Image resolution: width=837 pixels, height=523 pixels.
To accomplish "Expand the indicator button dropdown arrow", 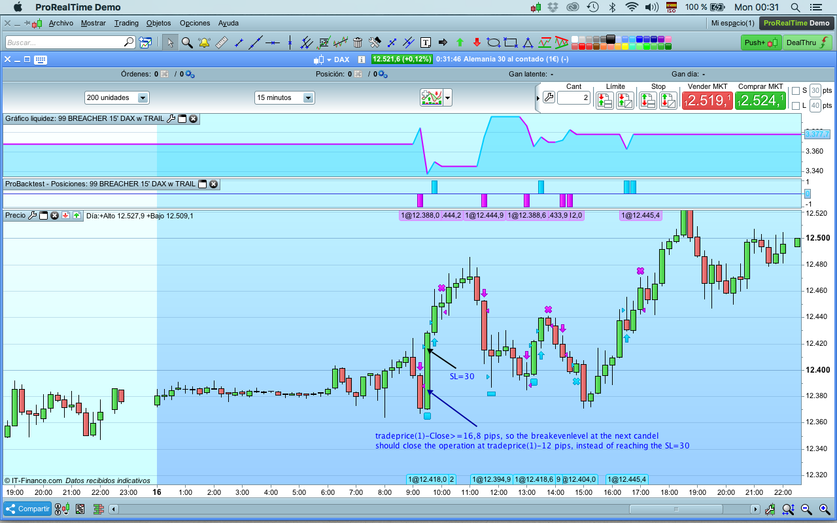I will coord(448,98).
